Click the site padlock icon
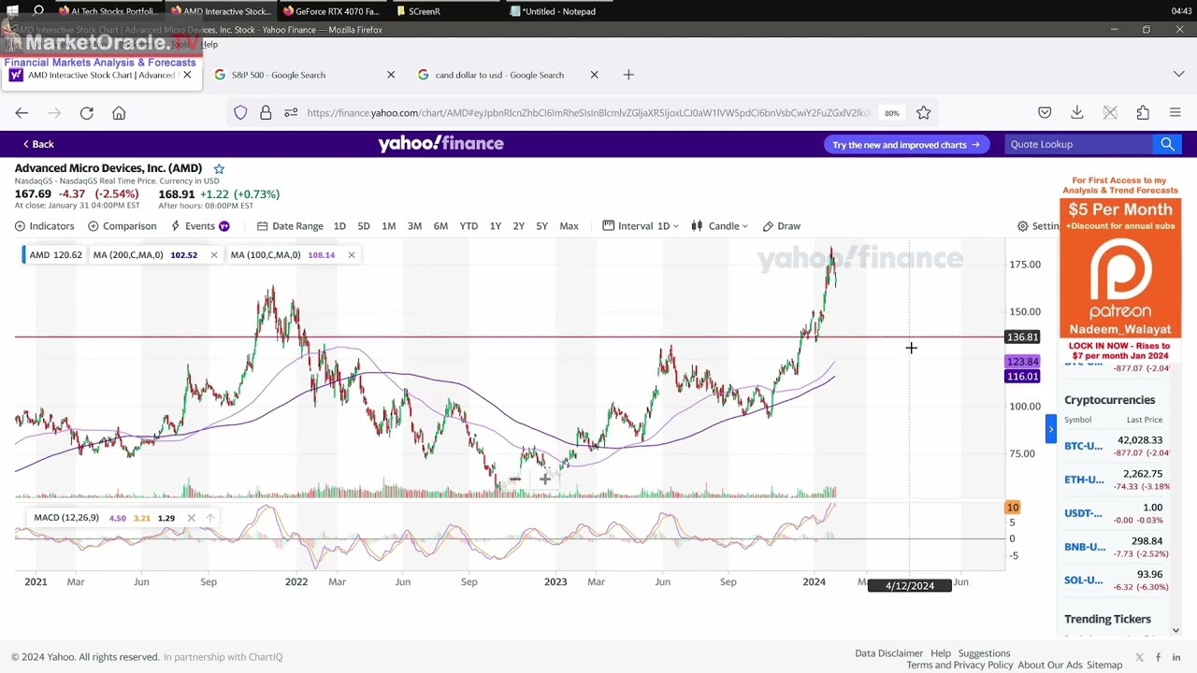 tap(266, 113)
